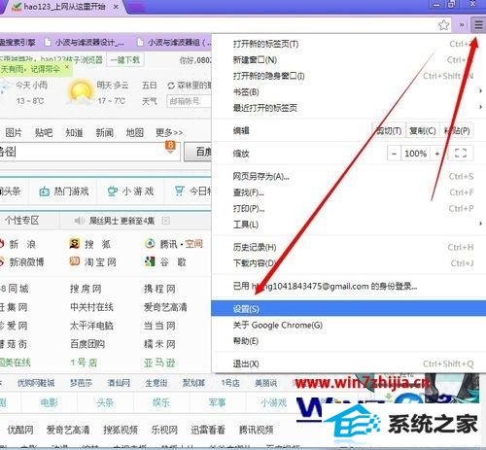
Task: Open the 小波与滤波器设计 bookmark
Action: point(85,42)
